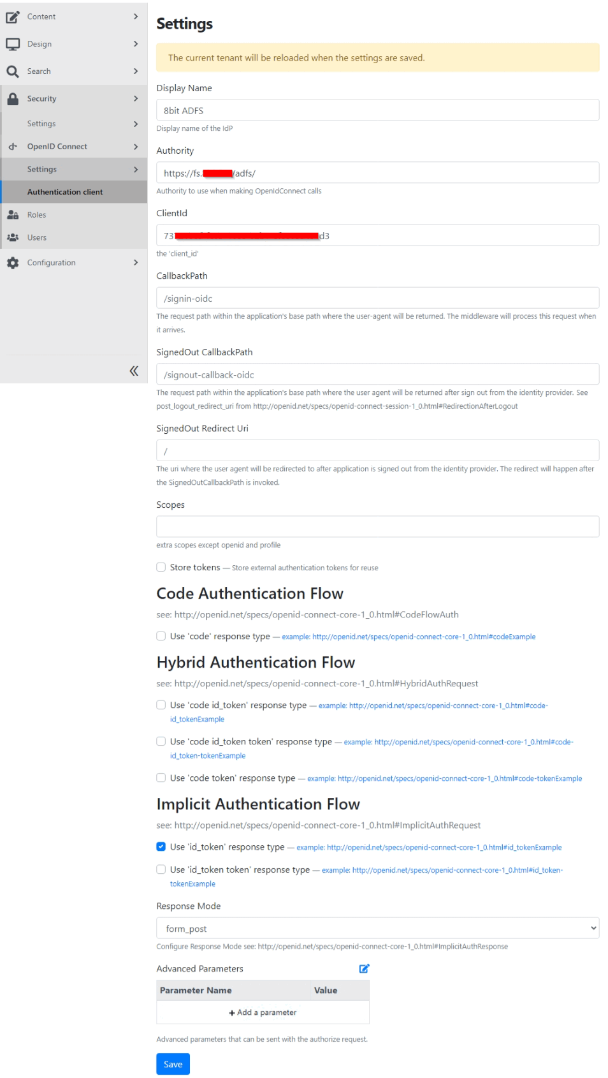The image size is (608, 1078).
Task: Select Authentication client in sidebar
Action: click(x=66, y=191)
